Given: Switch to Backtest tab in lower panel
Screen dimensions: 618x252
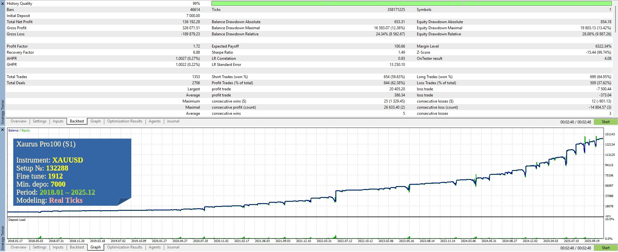Looking at the screenshot, I should [x=77, y=247].
